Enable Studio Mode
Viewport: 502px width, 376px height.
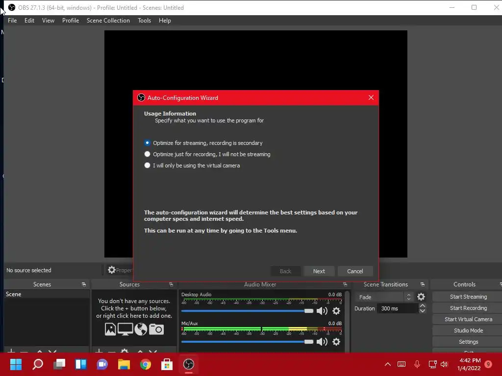[468, 330]
